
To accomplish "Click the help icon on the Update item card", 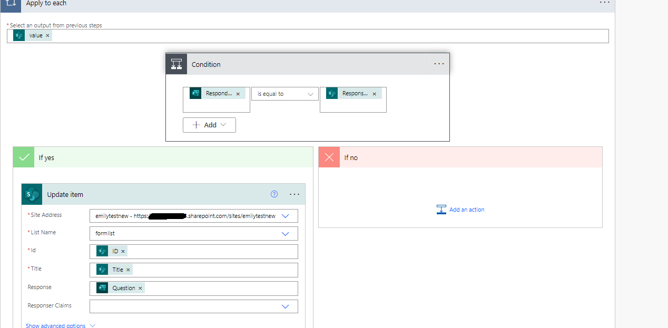I will [274, 194].
